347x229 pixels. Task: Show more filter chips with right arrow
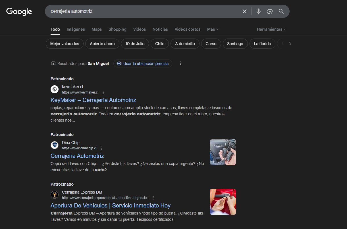click(290, 44)
